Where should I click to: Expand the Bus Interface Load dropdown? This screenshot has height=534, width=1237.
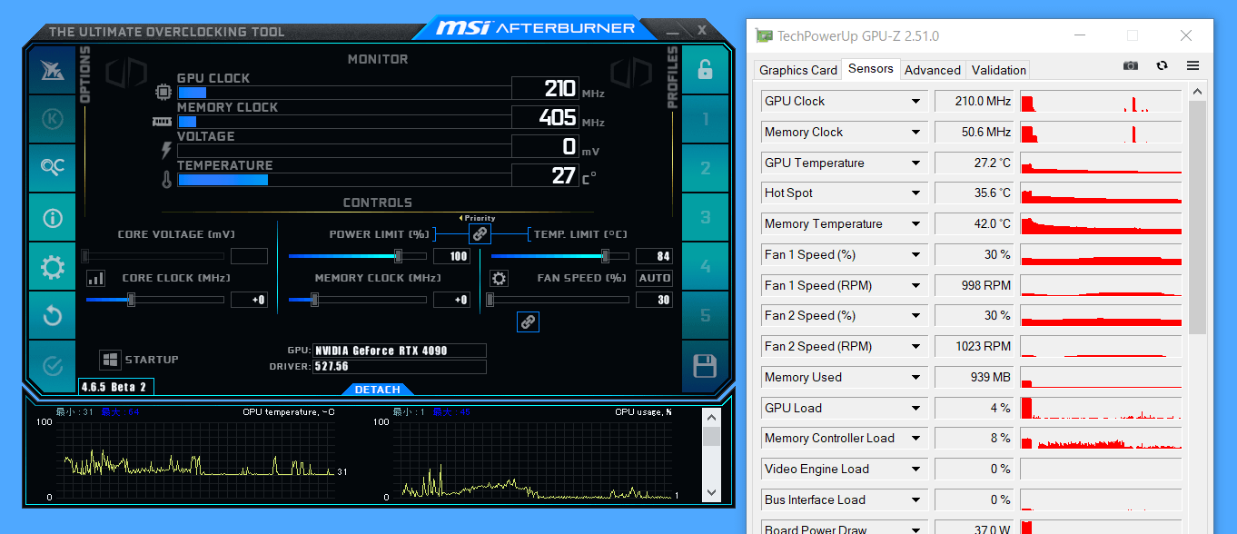coord(915,500)
